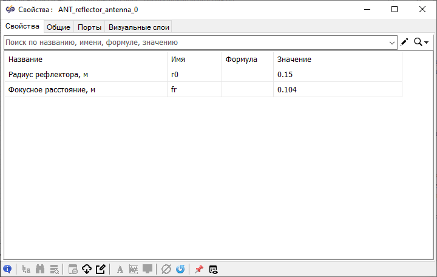
Task: Click the blue info icon in bottom toolbar
Action: pos(7,269)
